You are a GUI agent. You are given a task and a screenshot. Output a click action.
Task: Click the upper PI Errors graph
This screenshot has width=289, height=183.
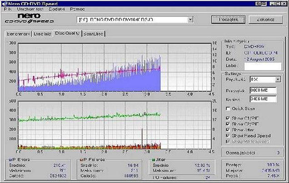[115, 67]
